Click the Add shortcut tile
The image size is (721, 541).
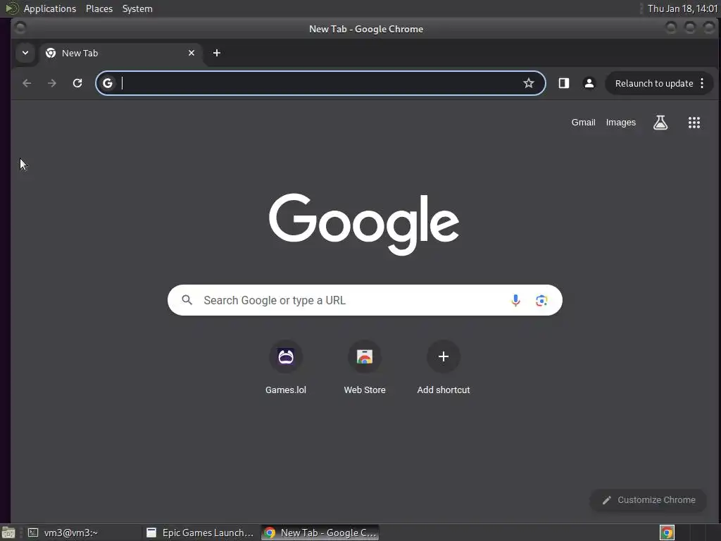[444, 367]
